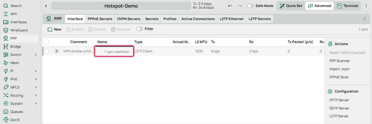Expand the Routing submenu chevron
This screenshot has height=124, width=372.
click(36, 95)
